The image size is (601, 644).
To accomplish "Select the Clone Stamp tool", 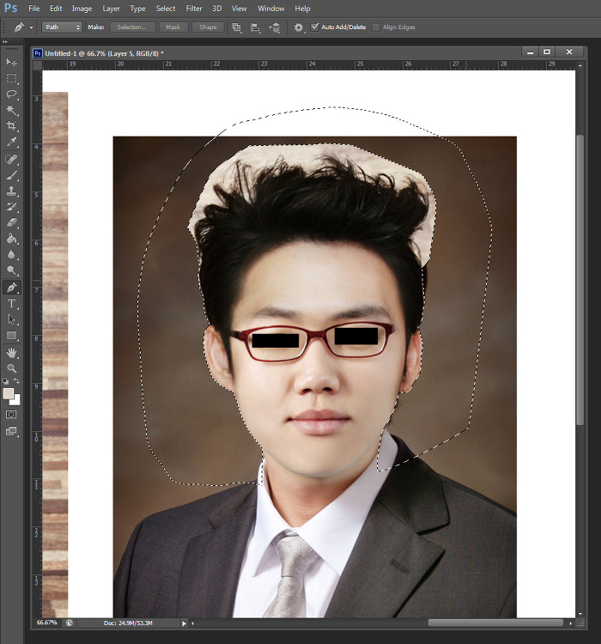I will click(12, 191).
